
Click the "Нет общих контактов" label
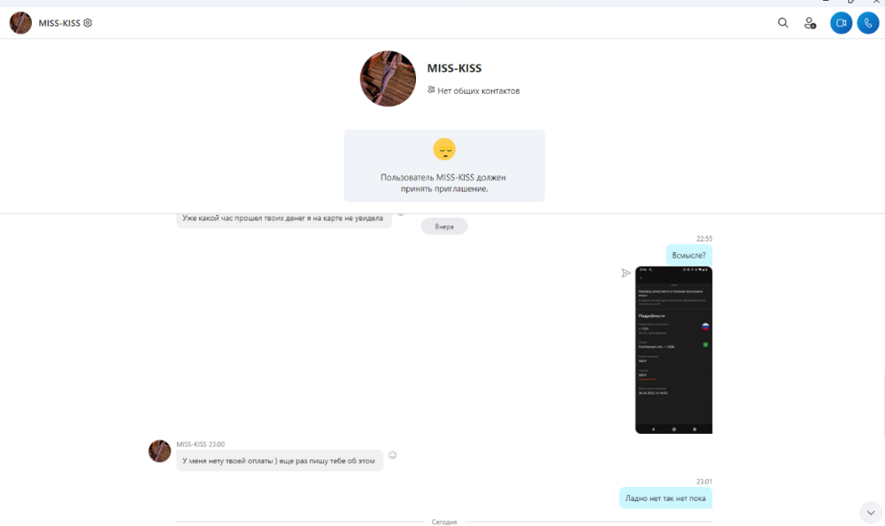[x=479, y=91]
